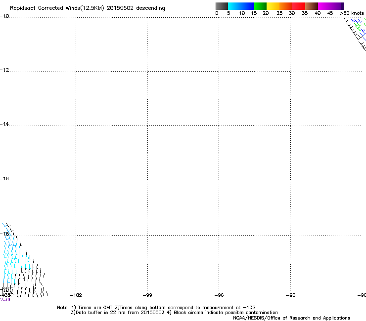
Task: Click the date '20150502 descending' in the title
Action: (x=136, y=8)
